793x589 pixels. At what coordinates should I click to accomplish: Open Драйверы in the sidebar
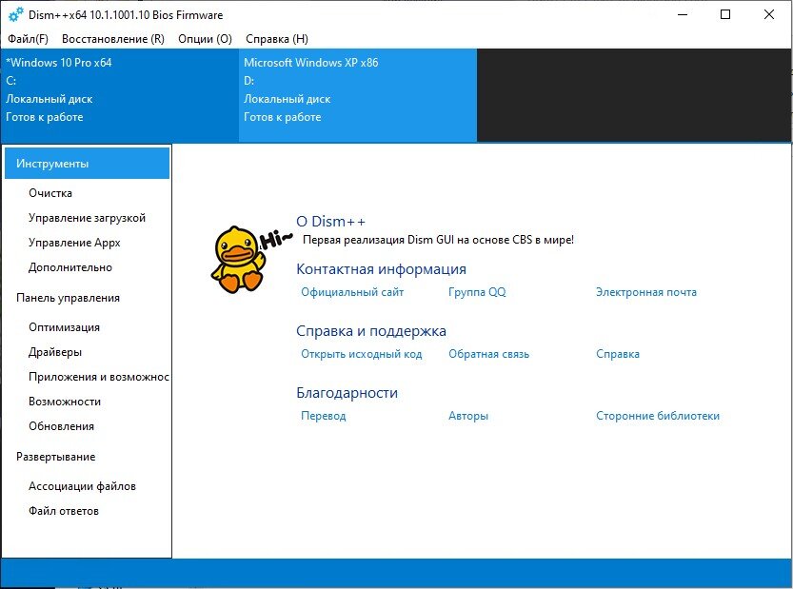tap(55, 352)
